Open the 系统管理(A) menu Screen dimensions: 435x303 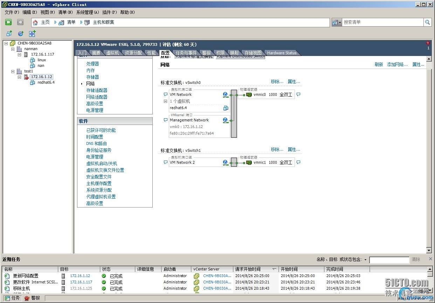point(88,12)
